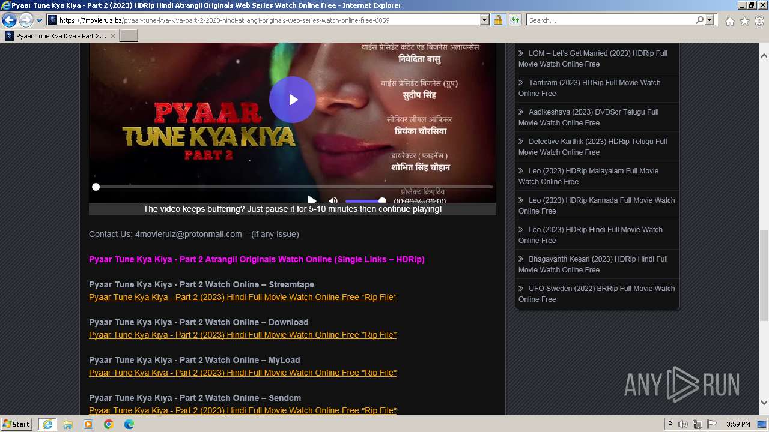Image resolution: width=769 pixels, height=432 pixels.
Task: Click the address bar URL field
Action: pyautogui.click(x=263, y=20)
